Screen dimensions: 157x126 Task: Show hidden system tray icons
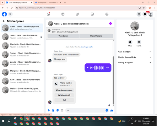[129, 121]
